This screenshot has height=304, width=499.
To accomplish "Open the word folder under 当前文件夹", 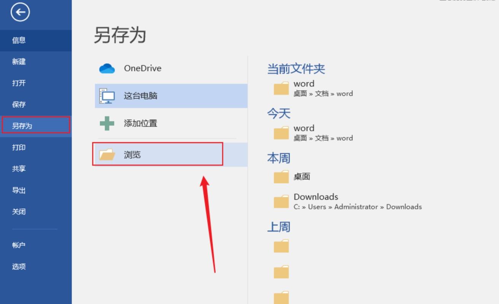I will click(281, 88).
